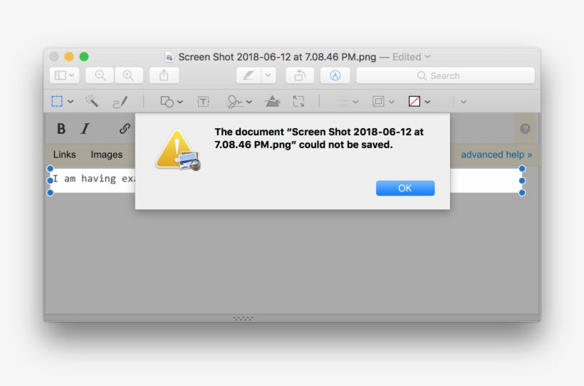This screenshot has height=386, width=584.
Task: Select the Highlight pen tool
Action: (248, 75)
